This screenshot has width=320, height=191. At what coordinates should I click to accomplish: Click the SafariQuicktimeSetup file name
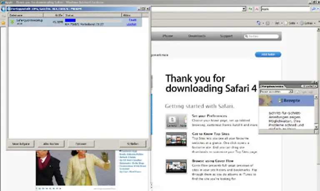click(x=30, y=21)
